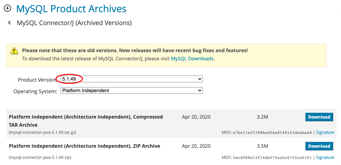Click the Compressed TAR Archive row title
341x165 pixels.
coord(86,121)
